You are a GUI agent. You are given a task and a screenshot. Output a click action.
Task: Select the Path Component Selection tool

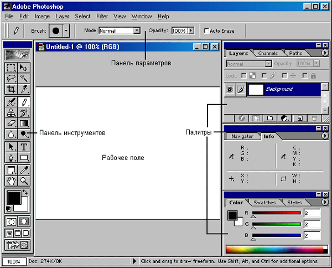(x=11, y=147)
